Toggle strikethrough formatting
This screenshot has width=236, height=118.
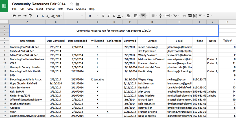[114, 16]
